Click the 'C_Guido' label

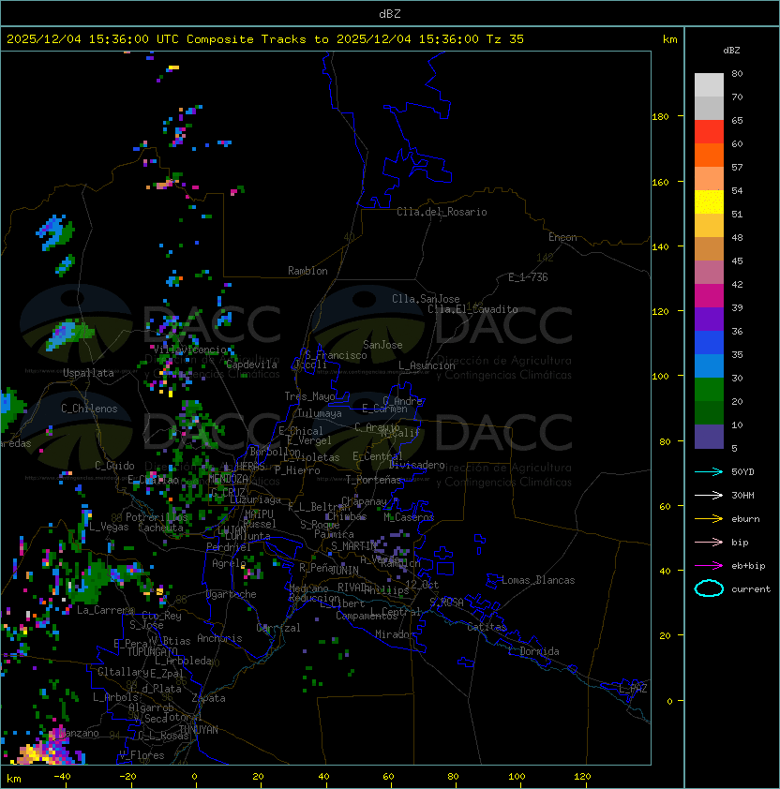(114, 466)
